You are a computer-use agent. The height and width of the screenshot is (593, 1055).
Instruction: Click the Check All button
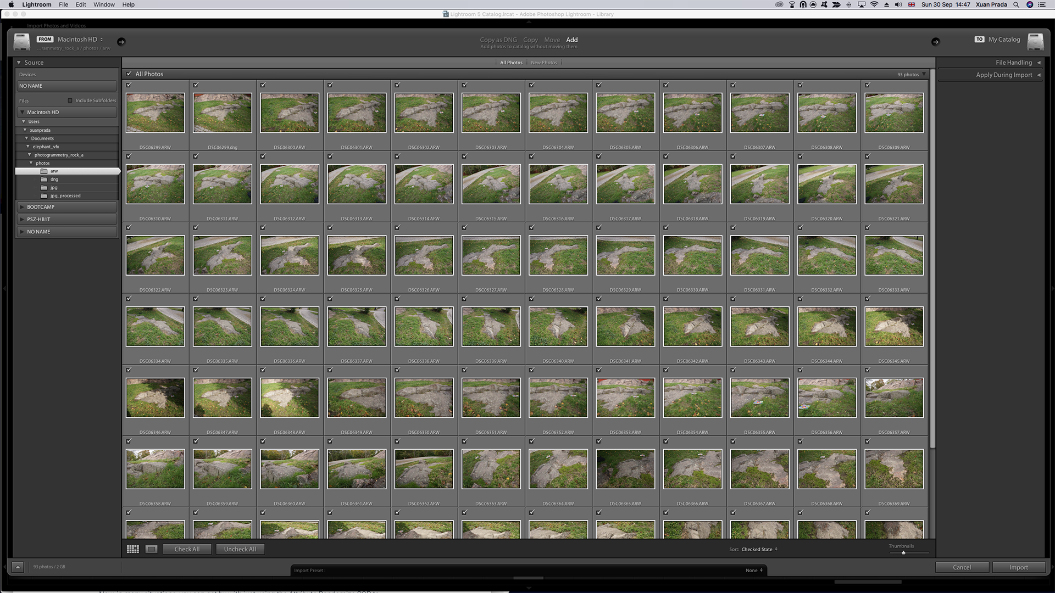187,549
